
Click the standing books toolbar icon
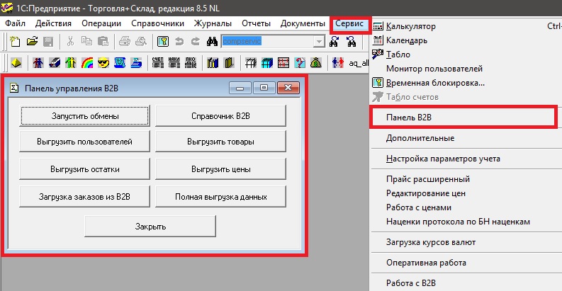click(213, 63)
